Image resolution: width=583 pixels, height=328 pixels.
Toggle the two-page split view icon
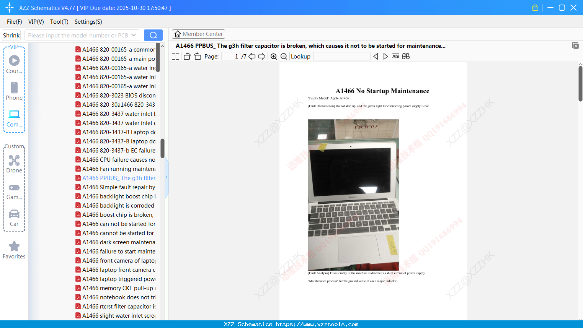[x=176, y=57]
